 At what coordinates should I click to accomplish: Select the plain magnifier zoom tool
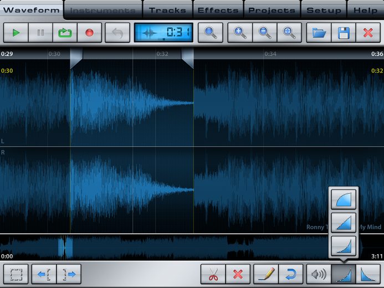coord(211,33)
